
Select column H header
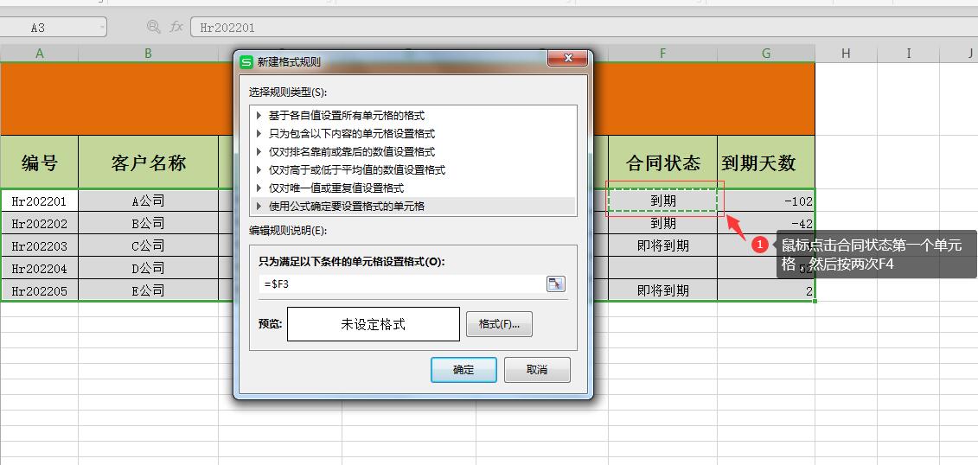pos(846,54)
